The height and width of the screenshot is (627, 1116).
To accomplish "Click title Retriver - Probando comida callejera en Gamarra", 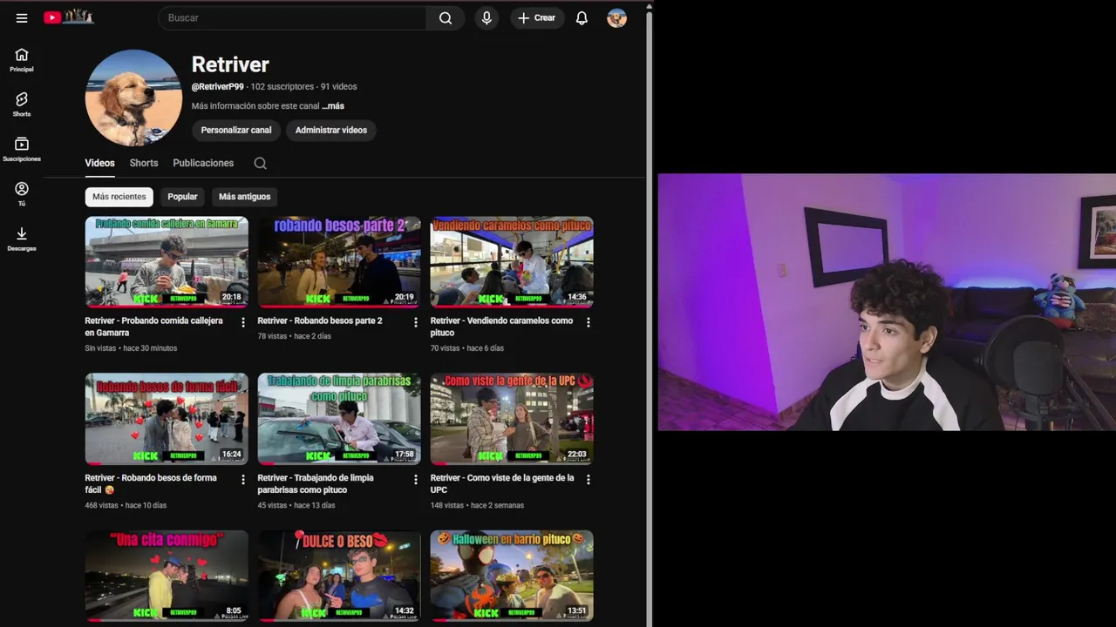I will click(153, 327).
